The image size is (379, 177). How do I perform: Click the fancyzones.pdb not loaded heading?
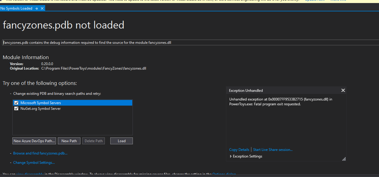[x=64, y=25]
